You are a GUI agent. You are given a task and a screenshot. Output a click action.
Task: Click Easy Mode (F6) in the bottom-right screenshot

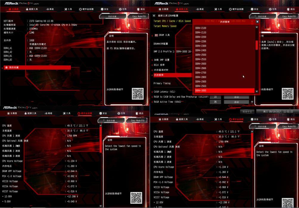289,126
